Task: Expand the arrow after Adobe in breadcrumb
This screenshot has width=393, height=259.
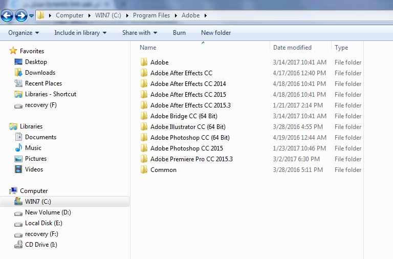Action: 206,15
